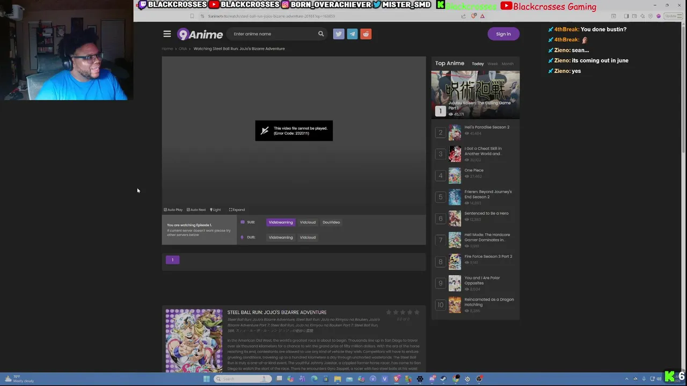Select DUB Vidcloud server
This screenshot has width=687, height=386.
pos(308,237)
